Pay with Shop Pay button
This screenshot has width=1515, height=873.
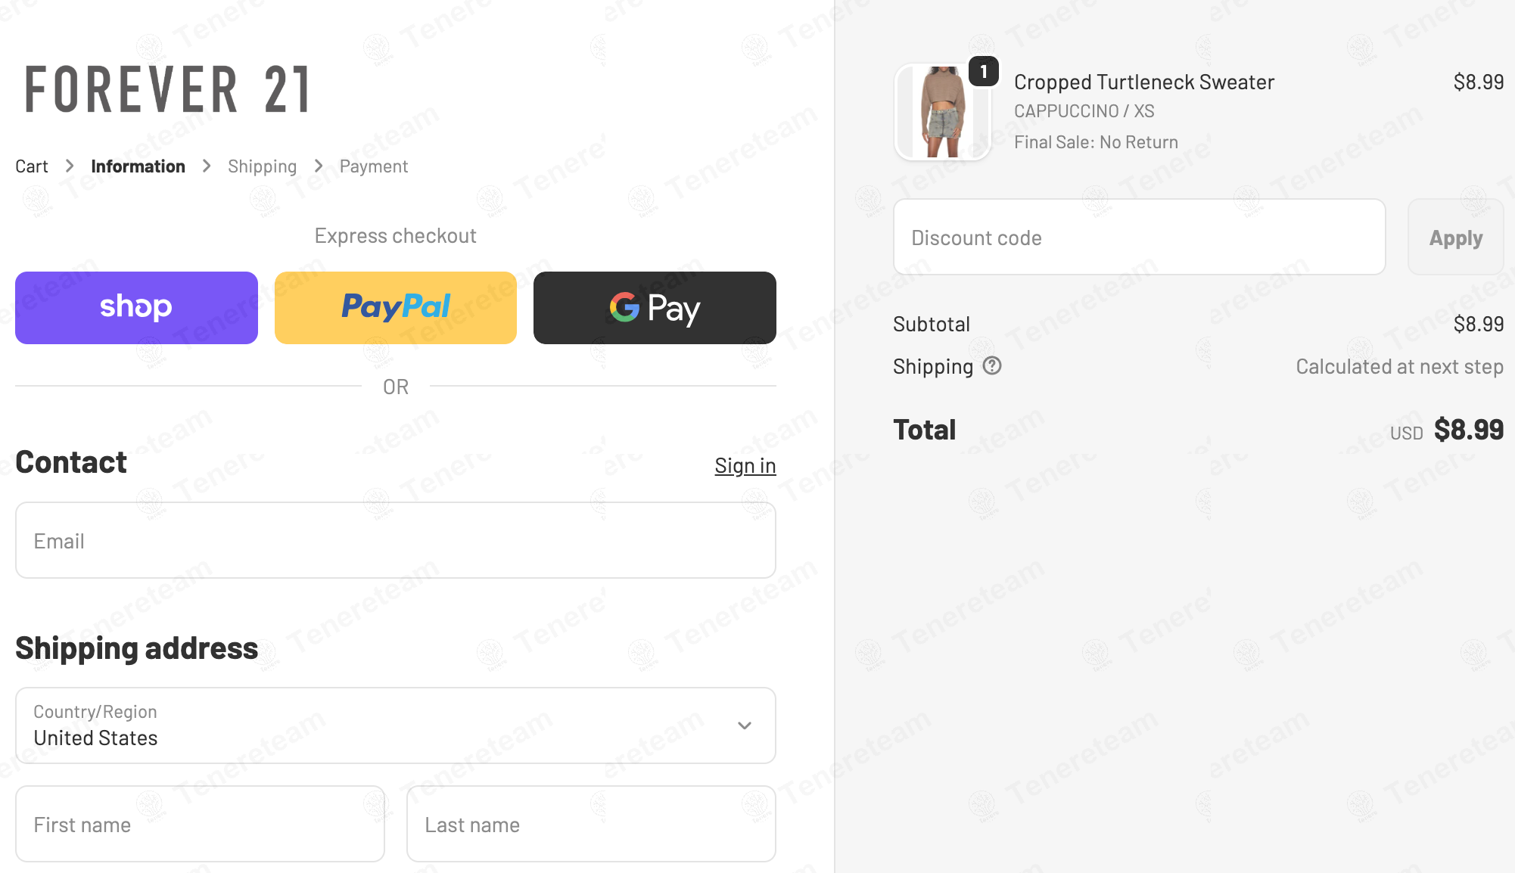(136, 308)
